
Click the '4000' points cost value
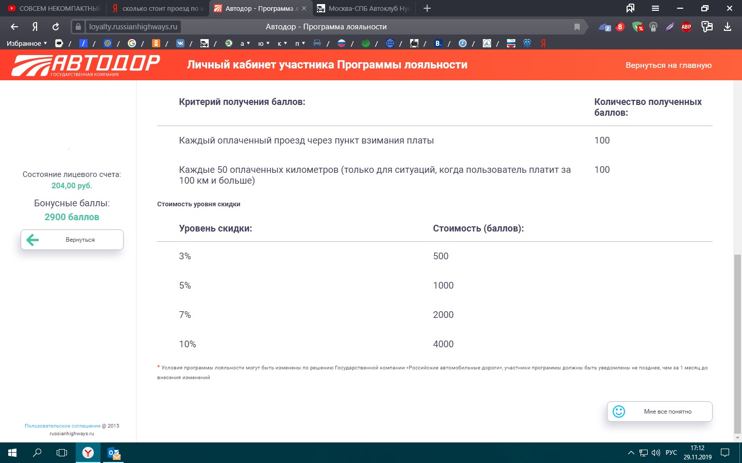pyautogui.click(x=443, y=344)
